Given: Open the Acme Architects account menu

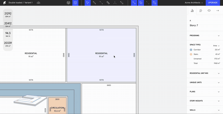Looking at the screenshot, I should [x=194, y=3].
